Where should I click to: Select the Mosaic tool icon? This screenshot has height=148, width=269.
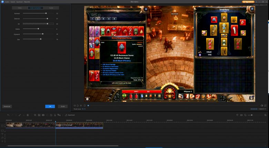(43, 115)
